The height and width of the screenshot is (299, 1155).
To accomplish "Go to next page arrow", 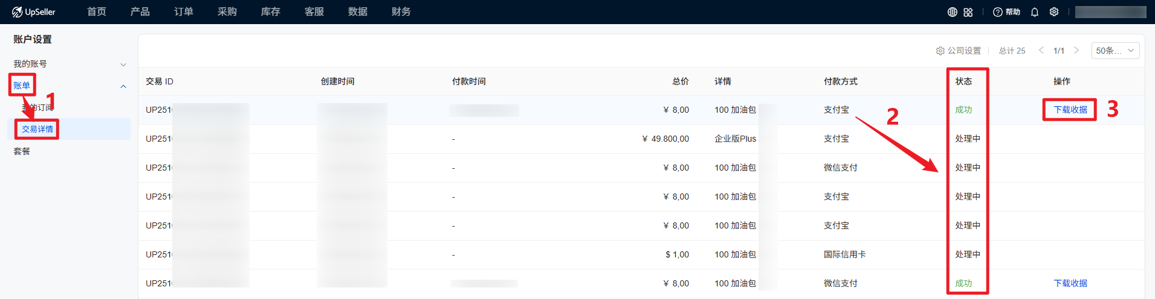I will pos(1076,51).
